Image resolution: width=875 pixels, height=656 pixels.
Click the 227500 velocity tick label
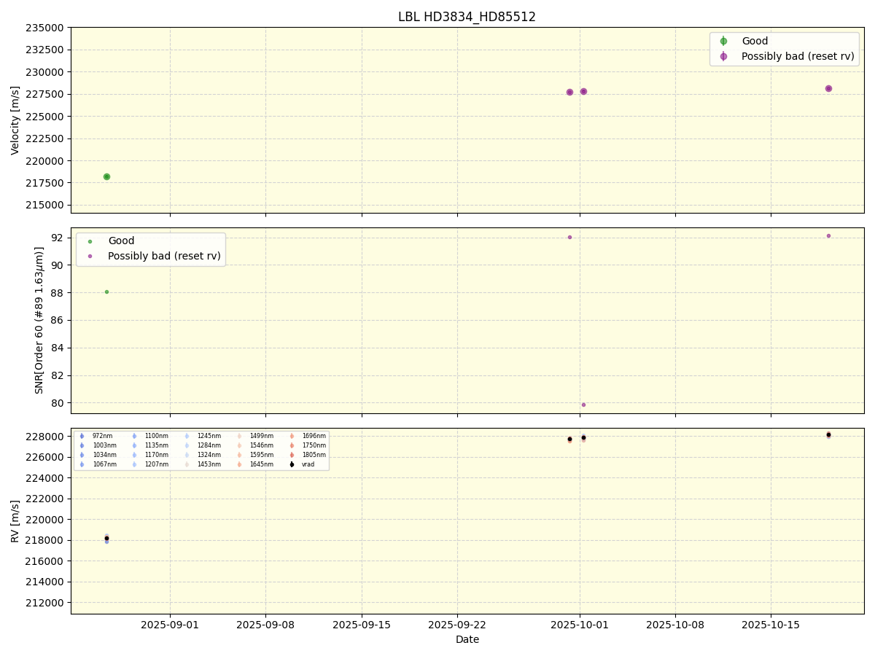coord(45,94)
